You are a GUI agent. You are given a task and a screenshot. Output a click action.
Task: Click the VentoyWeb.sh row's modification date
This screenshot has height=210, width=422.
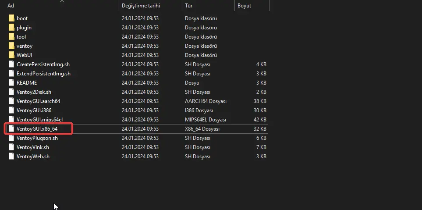140,157
